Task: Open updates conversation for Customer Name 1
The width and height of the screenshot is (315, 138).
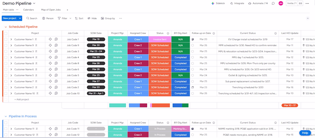Action: coord(56,39)
